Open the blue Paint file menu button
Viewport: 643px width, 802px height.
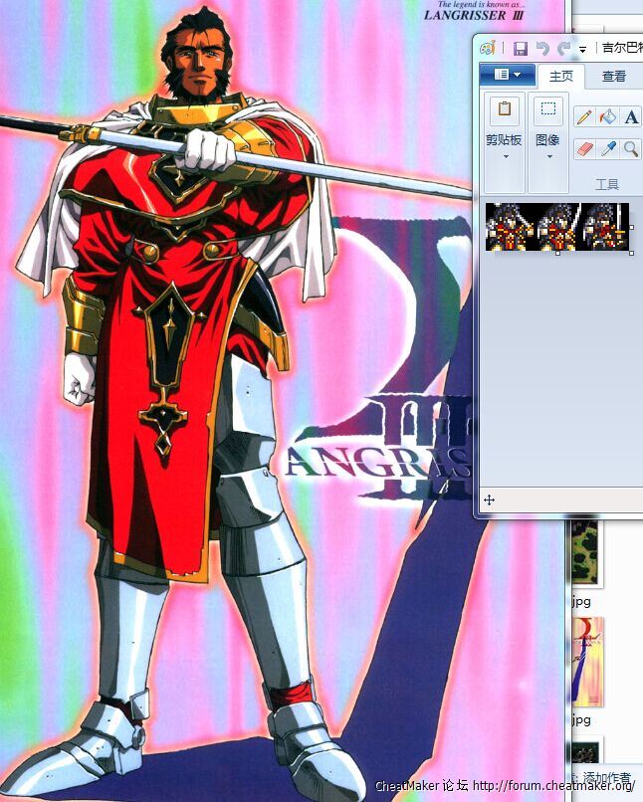coord(508,76)
